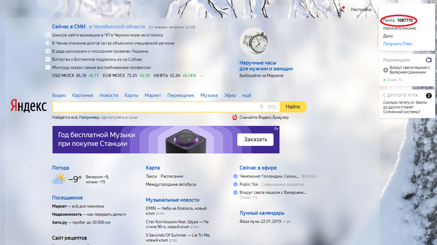The height and width of the screenshot is (245, 437).
Task: Click source icon beside Виторган headline
Action: (x=47, y=59)
